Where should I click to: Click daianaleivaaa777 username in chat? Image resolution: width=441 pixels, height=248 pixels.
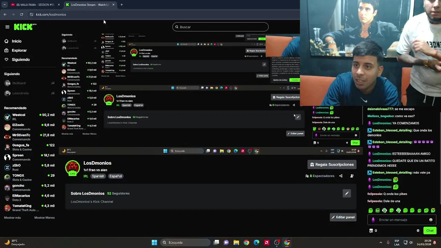pos(380,109)
